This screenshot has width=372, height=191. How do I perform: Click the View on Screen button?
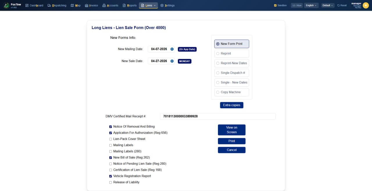pyautogui.click(x=232, y=130)
